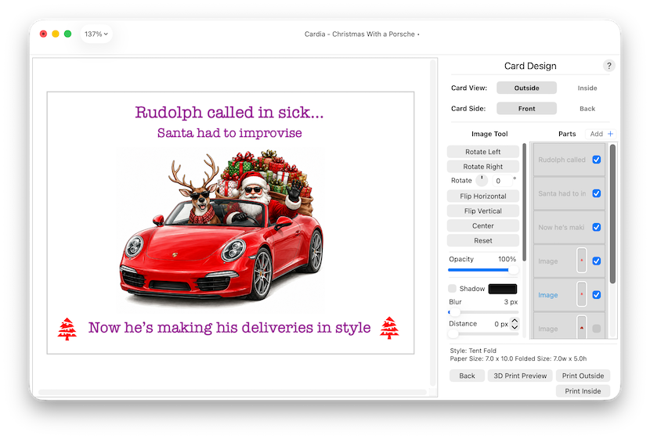
Task: Click the Reset button
Action: click(483, 240)
